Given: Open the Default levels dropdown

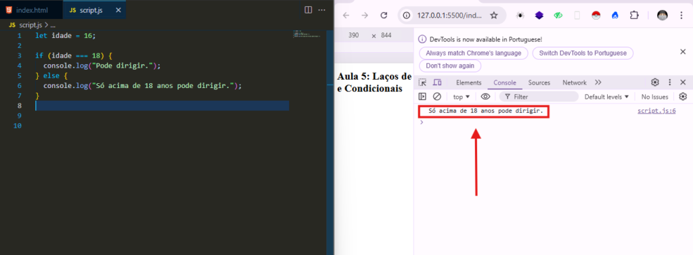Looking at the screenshot, I should [606, 97].
